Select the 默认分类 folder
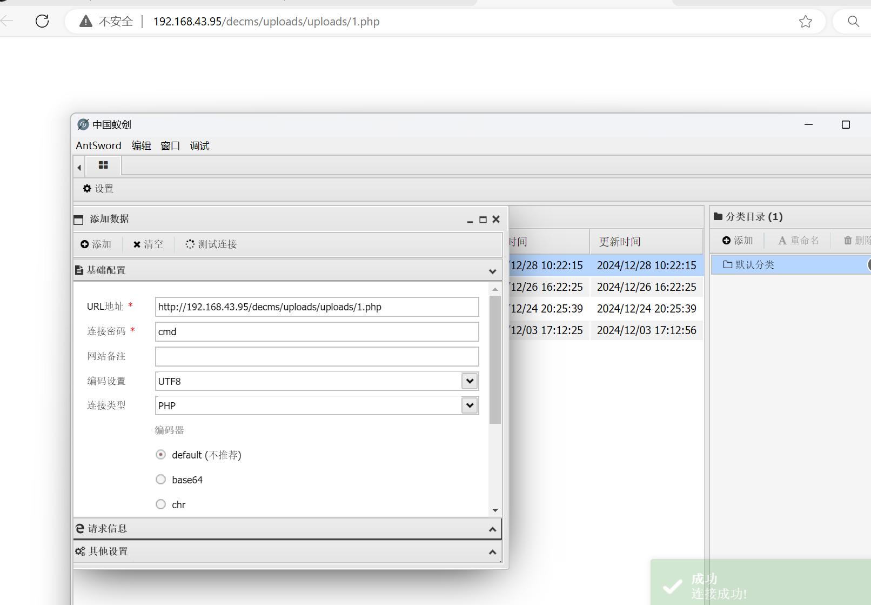The height and width of the screenshot is (605, 871). coord(791,264)
